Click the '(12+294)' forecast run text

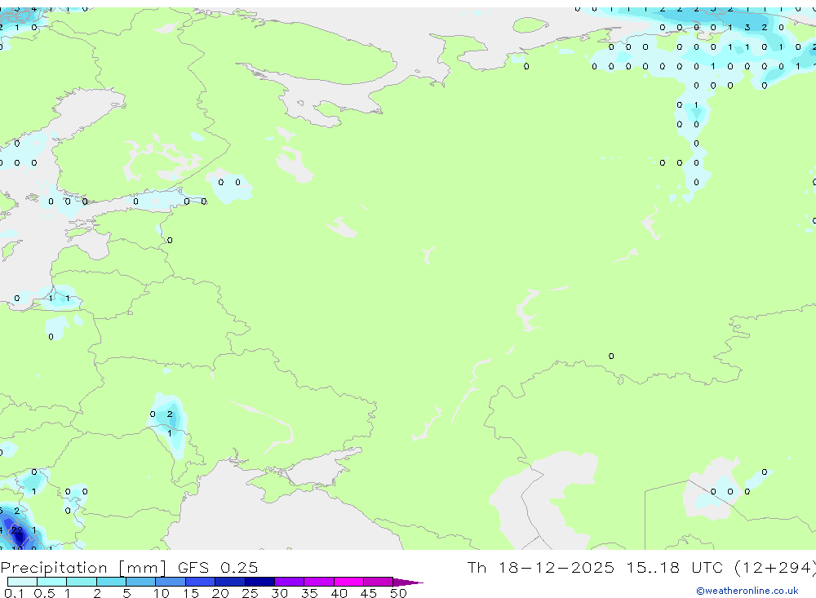pos(775,567)
